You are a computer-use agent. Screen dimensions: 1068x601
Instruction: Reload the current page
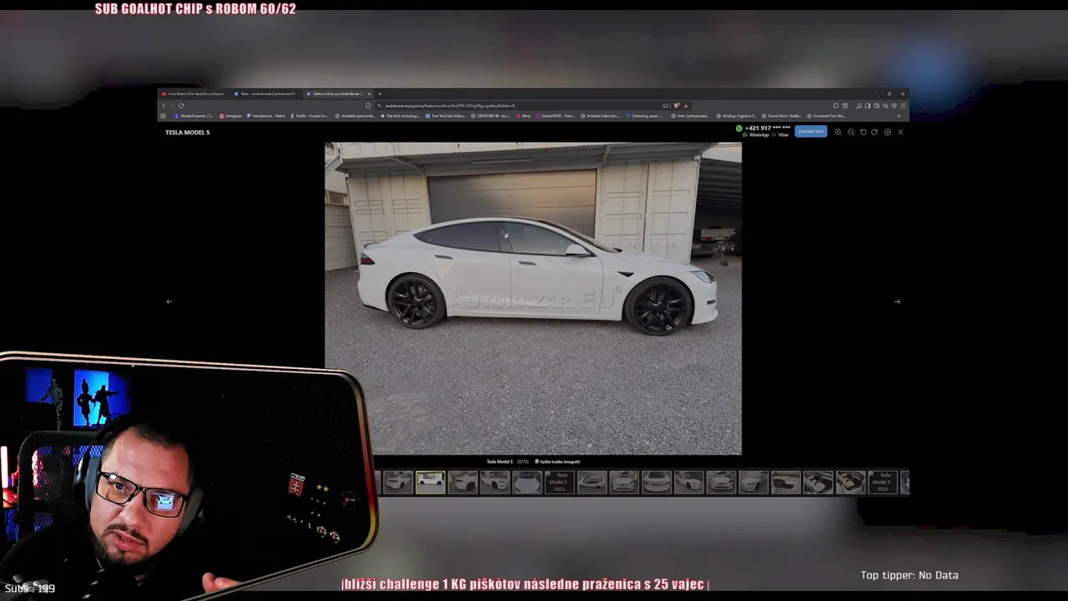181,106
